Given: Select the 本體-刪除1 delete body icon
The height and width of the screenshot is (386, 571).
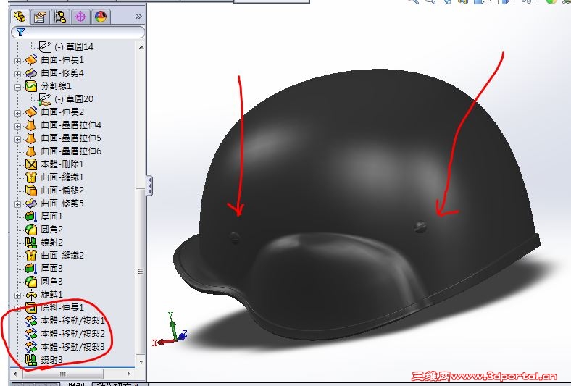Looking at the screenshot, I should point(31,164).
